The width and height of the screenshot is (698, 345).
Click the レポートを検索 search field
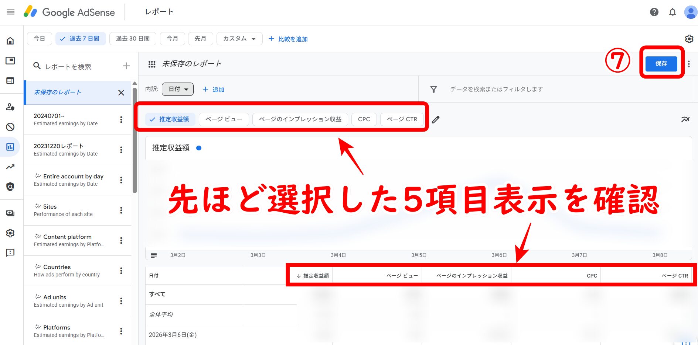pyautogui.click(x=78, y=66)
